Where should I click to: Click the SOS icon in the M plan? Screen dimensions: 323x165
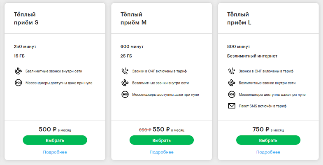125,95
